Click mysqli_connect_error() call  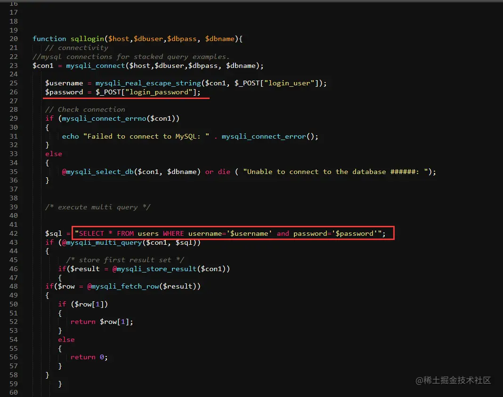270,137
